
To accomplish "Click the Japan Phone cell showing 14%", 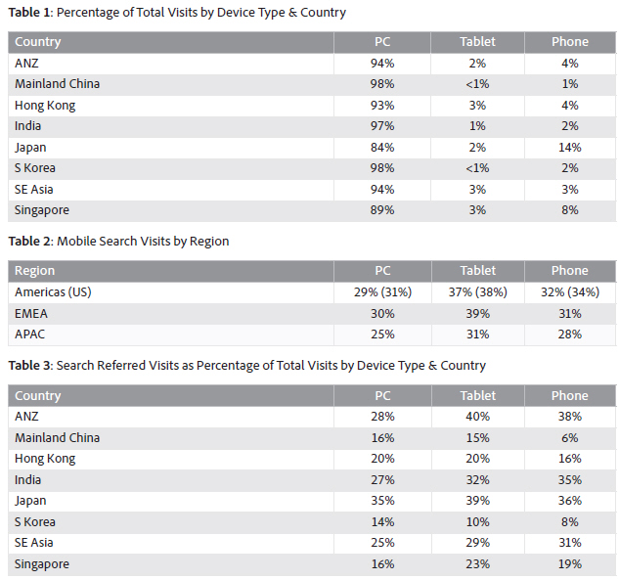I will point(569,148).
